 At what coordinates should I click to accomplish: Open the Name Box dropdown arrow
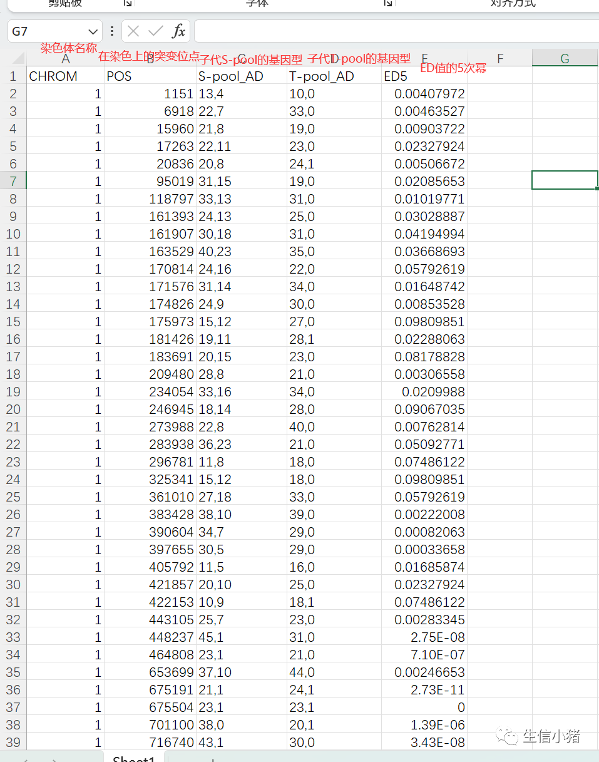point(93,31)
